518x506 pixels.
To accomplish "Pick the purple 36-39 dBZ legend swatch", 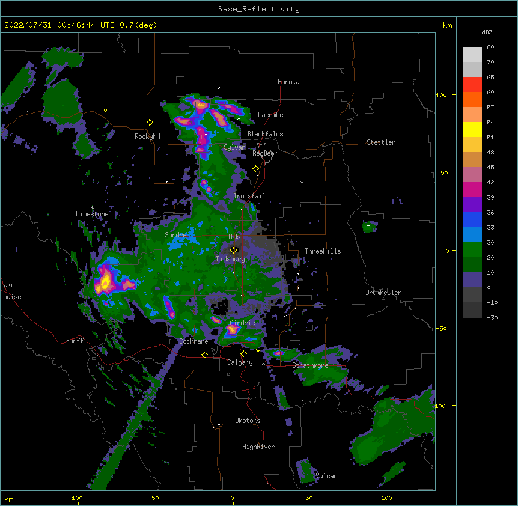I will (472, 205).
